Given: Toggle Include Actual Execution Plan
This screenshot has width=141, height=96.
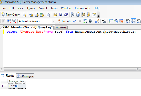Looking at the screenshot, I should pyautogui.click(x=110, y=21).
